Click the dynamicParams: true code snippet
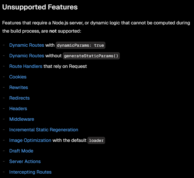This screenshot has width=194, height=178. click(x=80, y=46)
